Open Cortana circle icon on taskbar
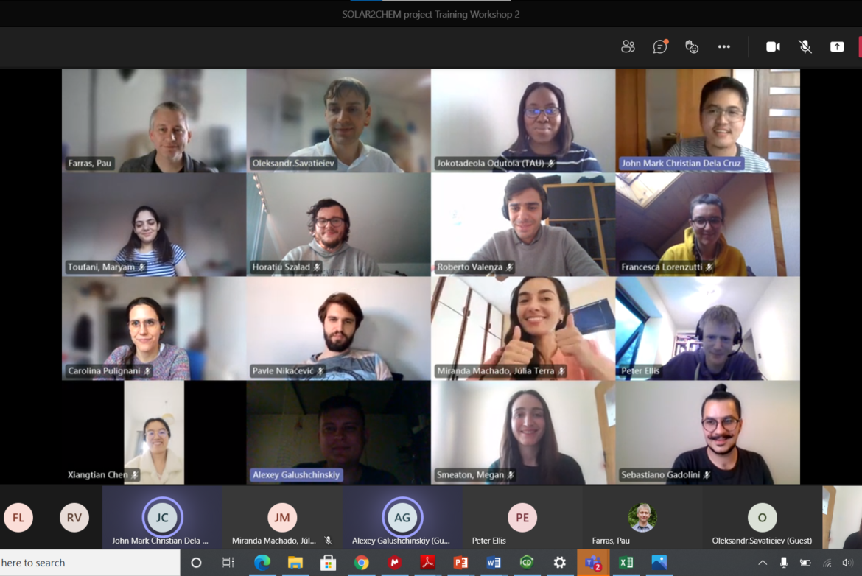This screenshot has height=576, width=862. [x=196, y=563]
